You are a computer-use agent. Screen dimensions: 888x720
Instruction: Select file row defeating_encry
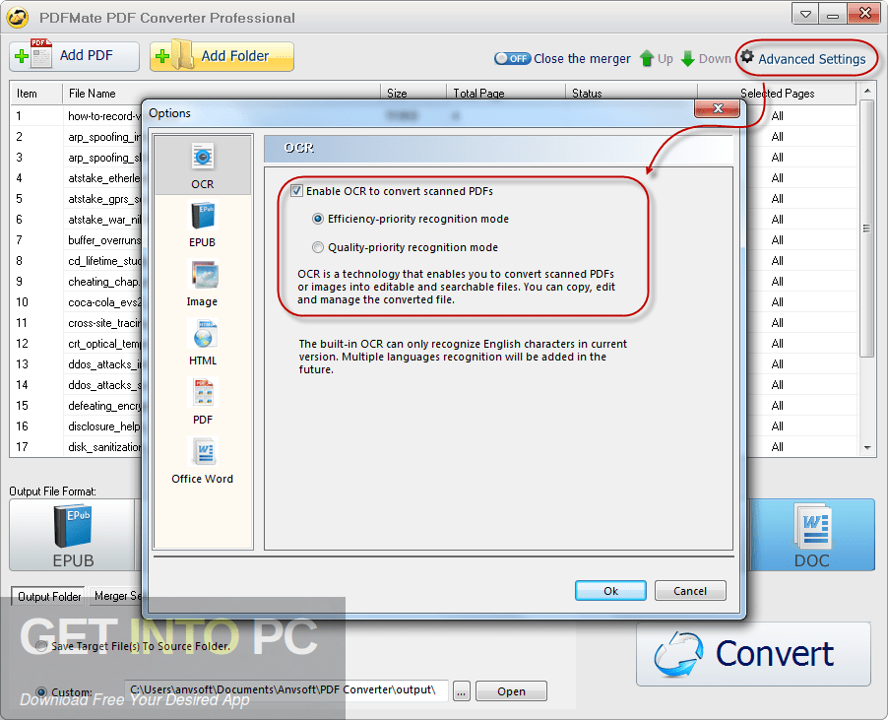point(104,406)
